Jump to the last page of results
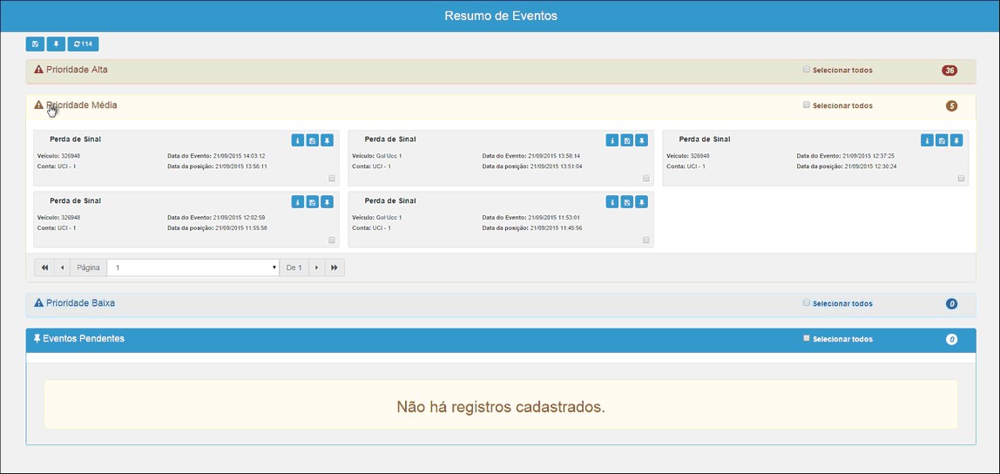The image size is (1000, 474). [334, 267]
